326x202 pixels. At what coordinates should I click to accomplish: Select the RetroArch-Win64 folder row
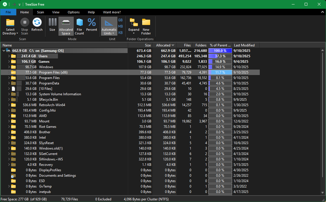(52, 105)
